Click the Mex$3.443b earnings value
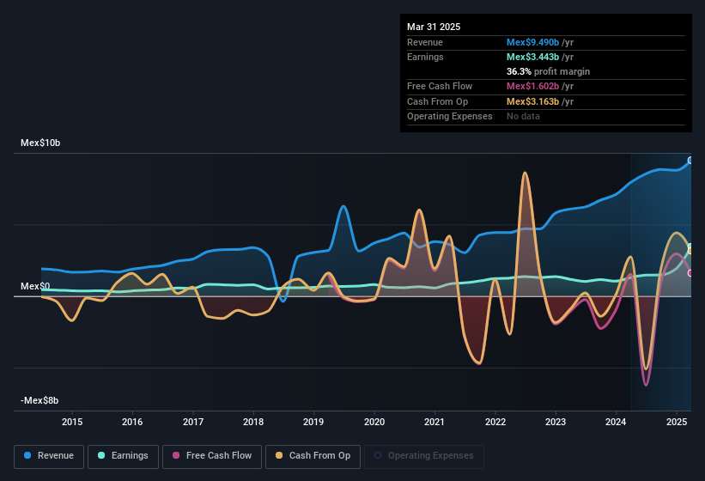Image resolution: width=705 pixels, height=481 pixels. (x=532, y=57)
